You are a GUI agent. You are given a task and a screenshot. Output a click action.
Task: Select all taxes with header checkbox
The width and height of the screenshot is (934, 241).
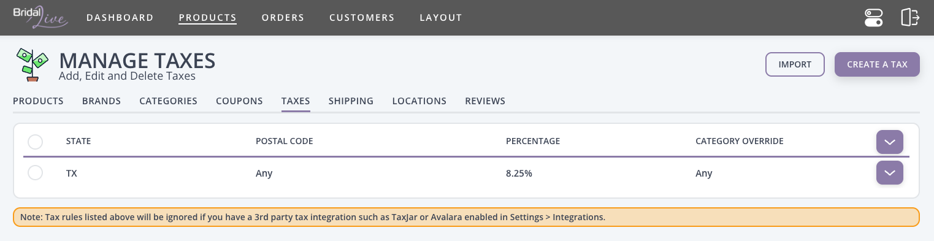(x=36, y=142)
